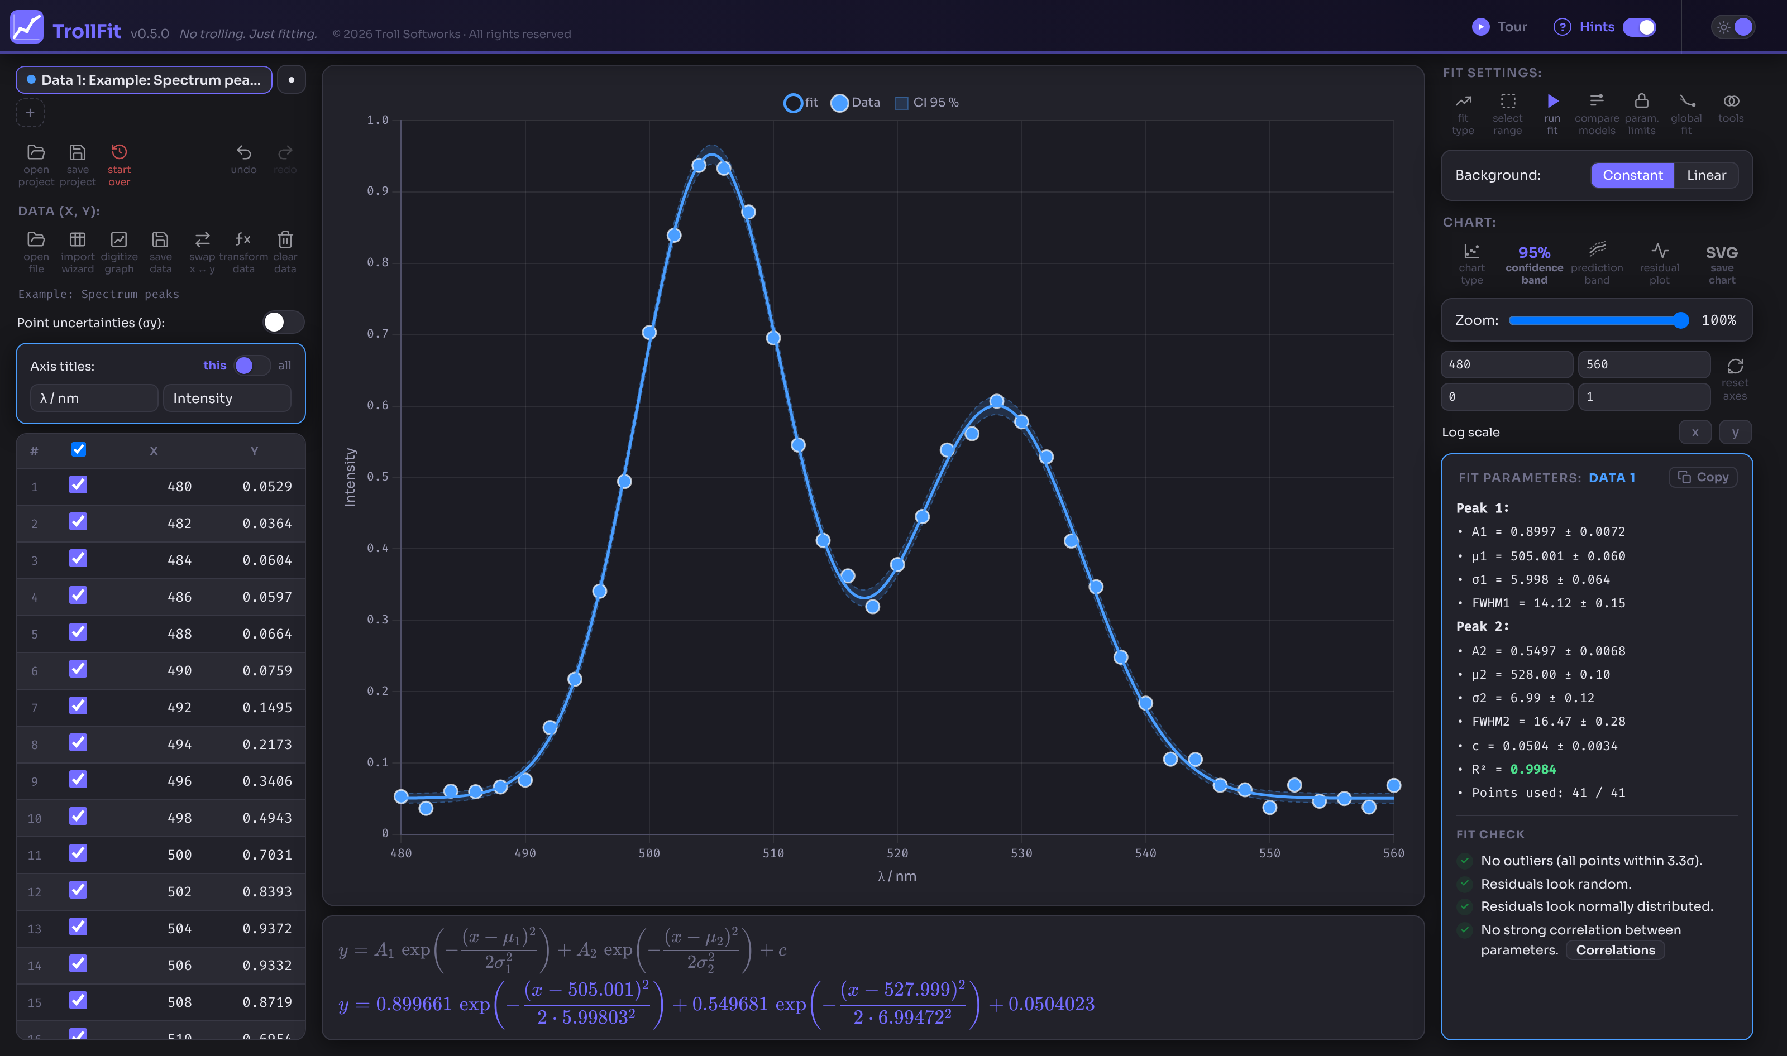
Task: Toggle the Hints switch
Action: coord(1639,27)
